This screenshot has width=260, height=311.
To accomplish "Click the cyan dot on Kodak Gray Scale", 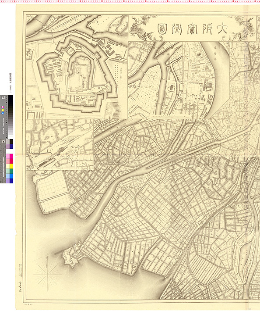I will [3, 113].
